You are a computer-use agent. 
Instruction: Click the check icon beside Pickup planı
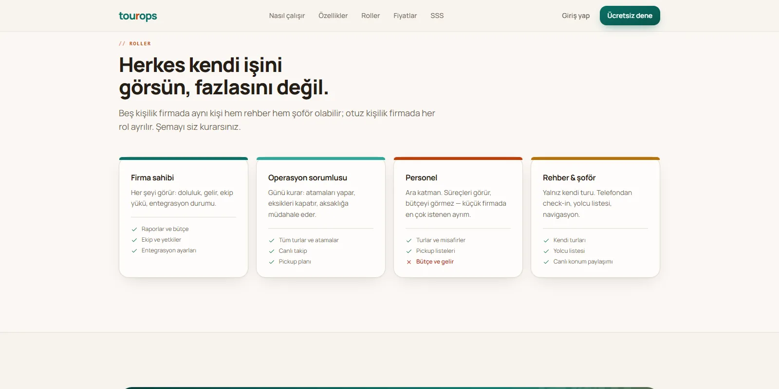[272, 262]
